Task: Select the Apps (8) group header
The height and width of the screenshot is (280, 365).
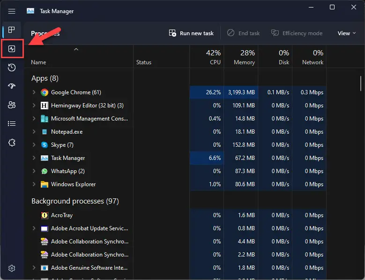Action: 45,78
